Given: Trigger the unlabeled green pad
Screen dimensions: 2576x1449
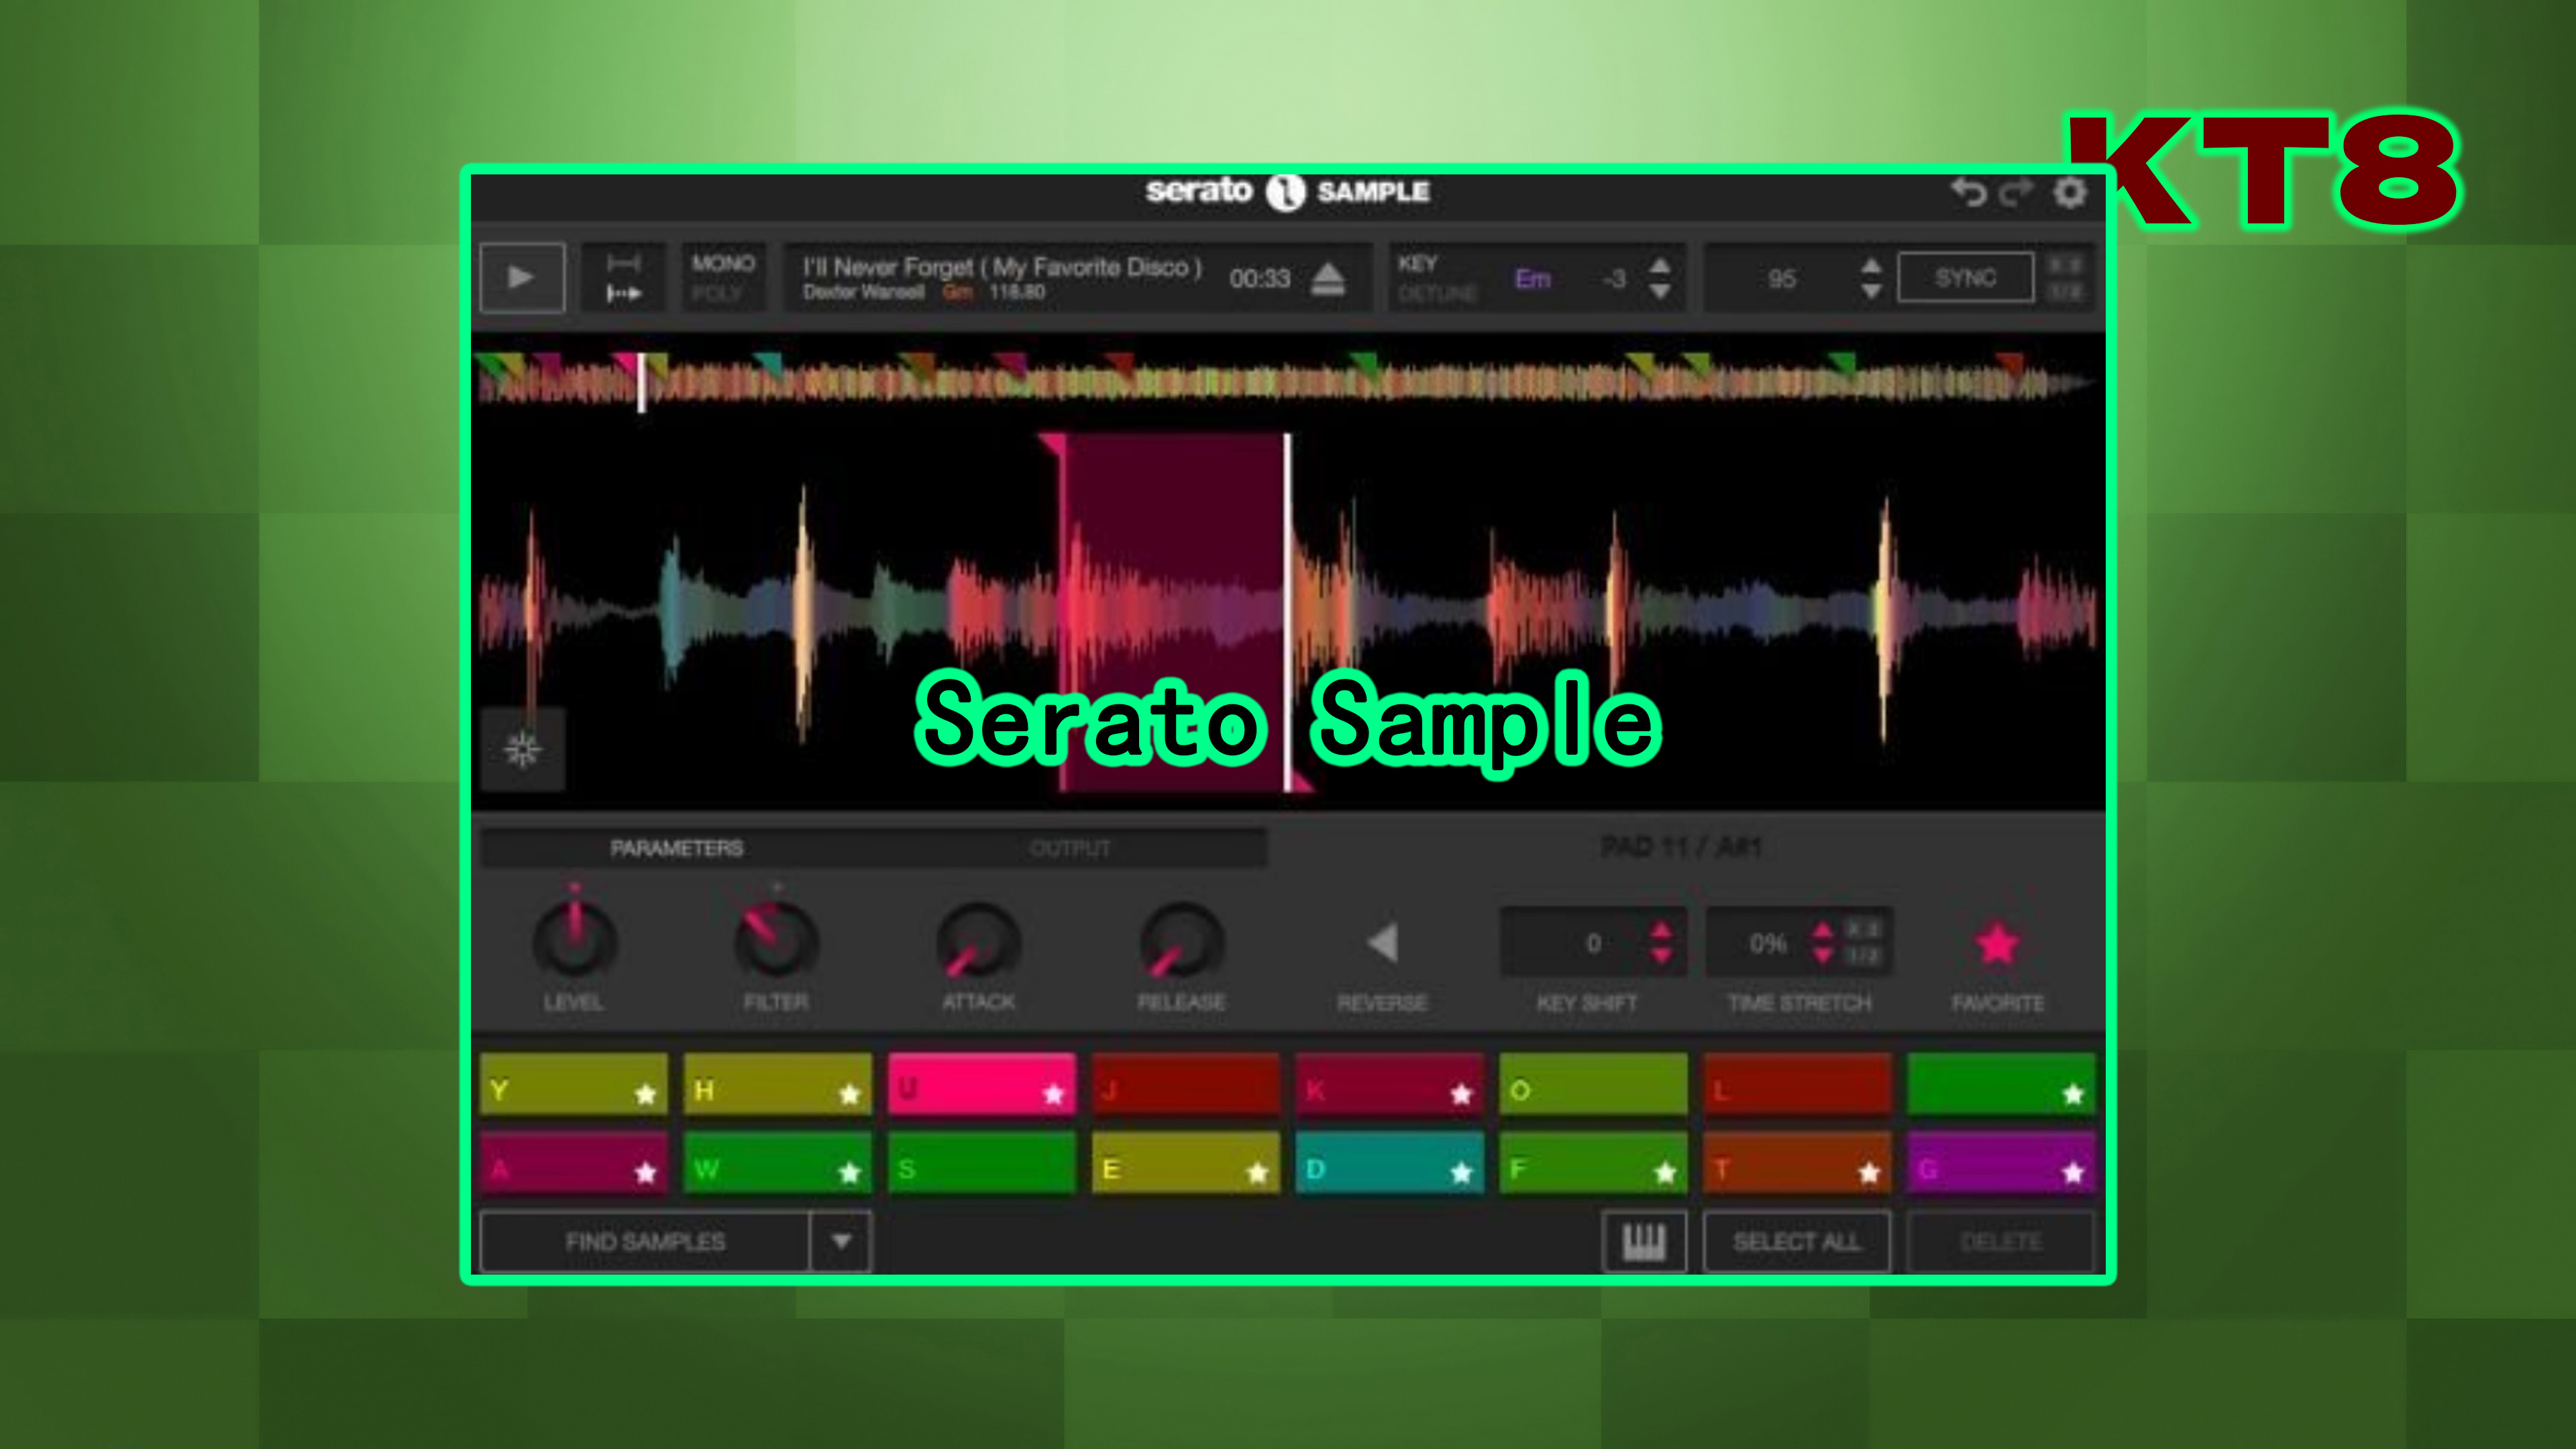Looking at the screenshot, I should click(2001, 1084).
